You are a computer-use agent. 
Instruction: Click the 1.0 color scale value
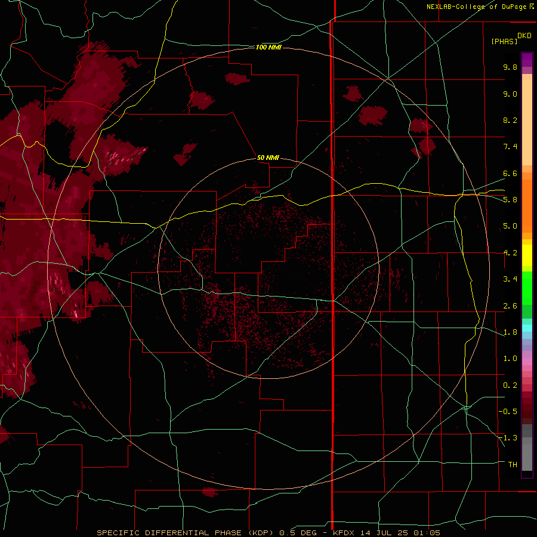pos(510,359)
